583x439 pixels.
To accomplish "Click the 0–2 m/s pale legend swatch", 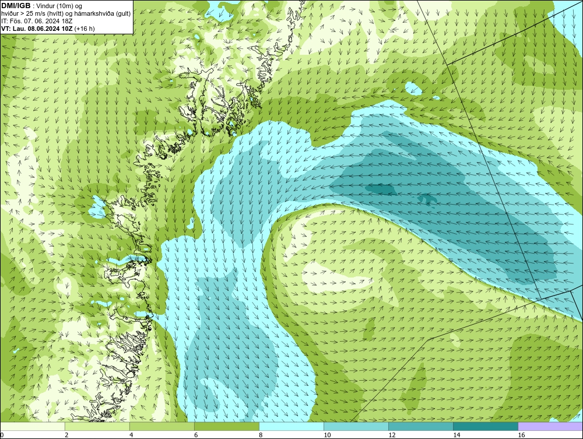I will (33, 427).
